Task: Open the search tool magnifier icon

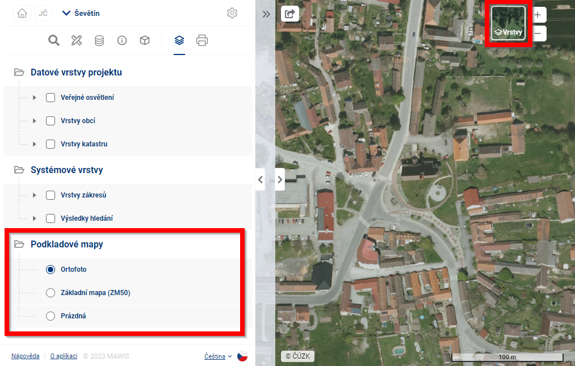Action: coord(54,40)
